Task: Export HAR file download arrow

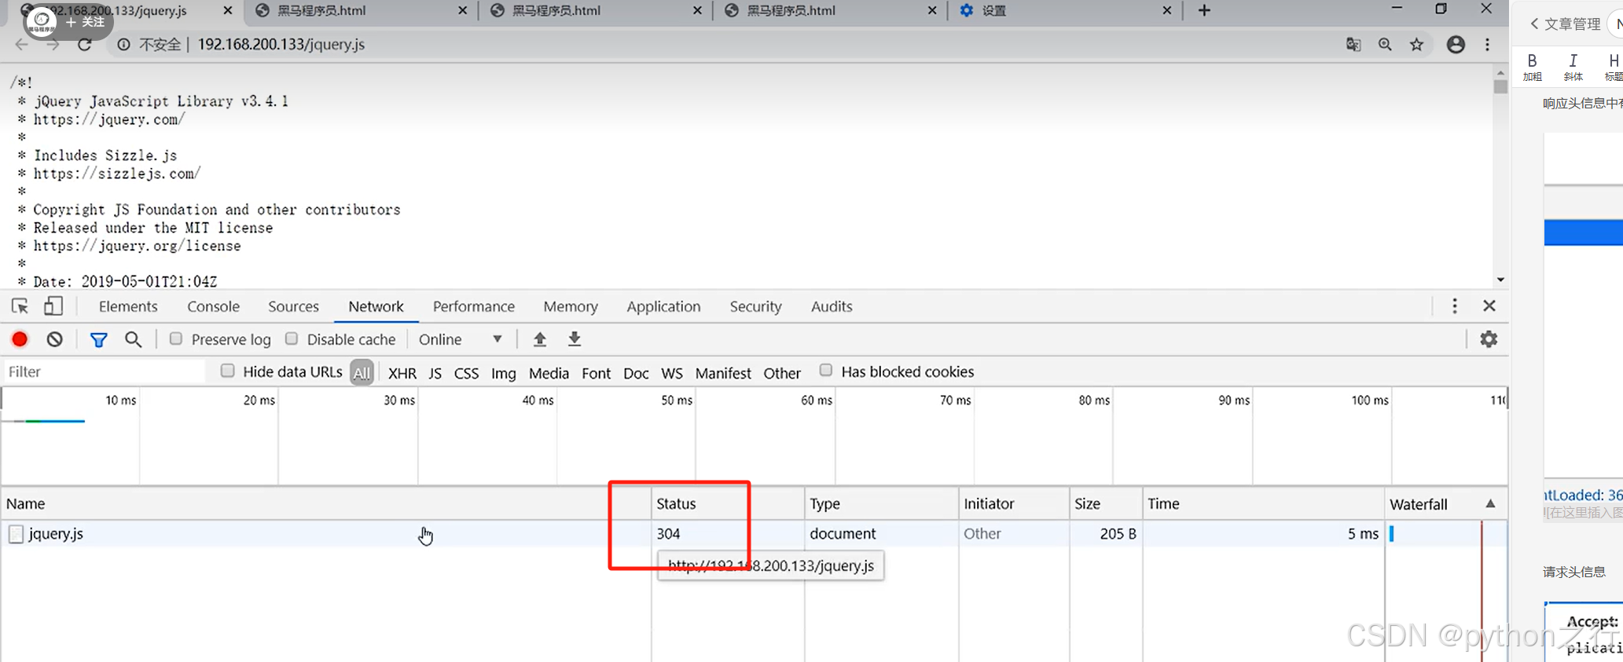Action: pos(575,339)
